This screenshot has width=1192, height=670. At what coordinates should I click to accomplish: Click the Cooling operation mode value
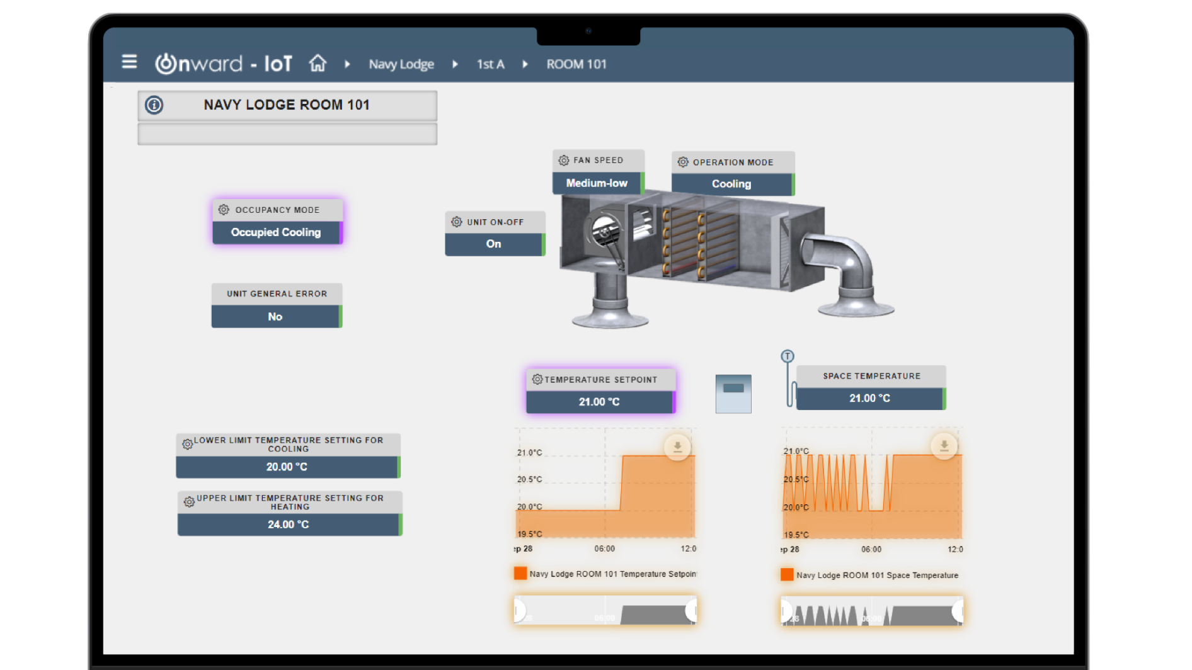731,185
